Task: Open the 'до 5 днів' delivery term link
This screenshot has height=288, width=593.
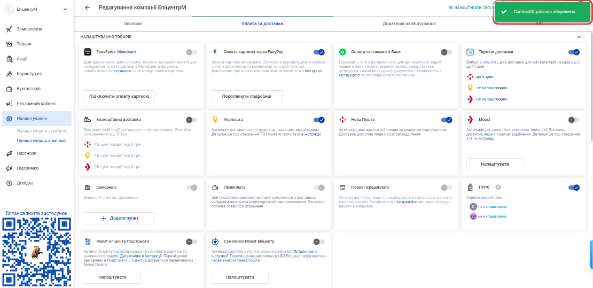Action: click(x=485, y=77)
